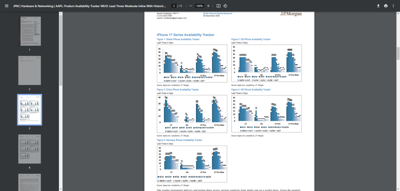The image size is (400, 191).
Task: Click the zoom in plus icon
Action: point(208,6)
